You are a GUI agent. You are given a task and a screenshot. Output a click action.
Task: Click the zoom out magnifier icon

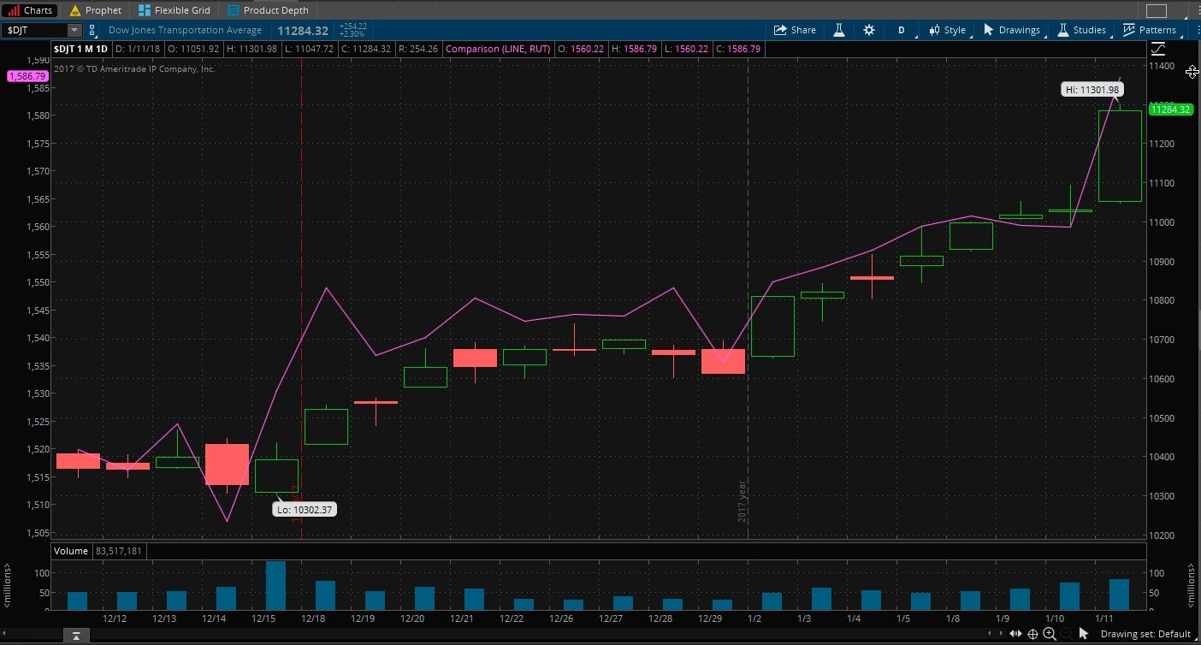[1066, 634]
